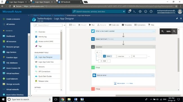Click the condition value field 0.5
This screenshot has width=183, height=102.
click(x=139, y=56)
